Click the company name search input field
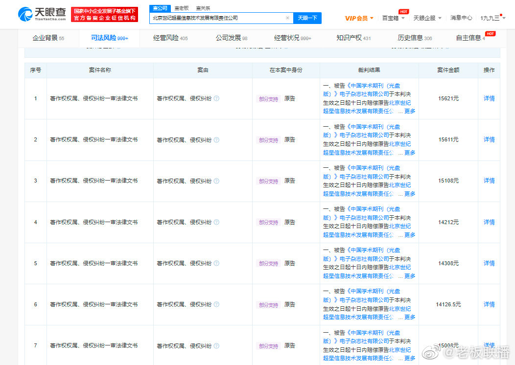 point(218,18)
